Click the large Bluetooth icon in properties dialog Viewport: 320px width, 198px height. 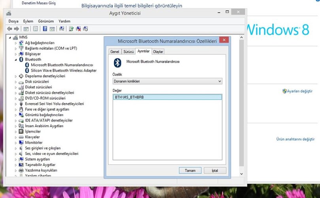118,63
